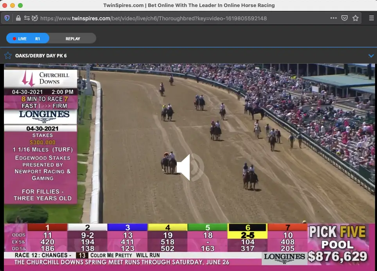Image resolution: width=377 pixels, height=271 pixels.
Task: Favorite Oaks/Derby Day PK 6 with the star
Action: click(x=8, y=55)
